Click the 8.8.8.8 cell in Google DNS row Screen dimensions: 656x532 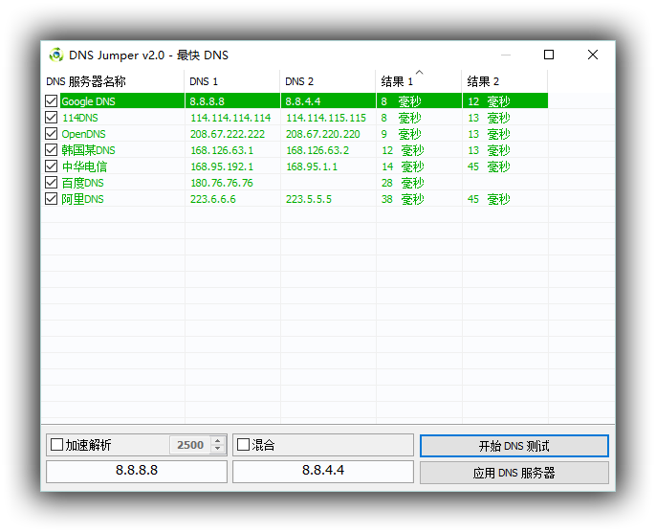[x=208, y=101]
